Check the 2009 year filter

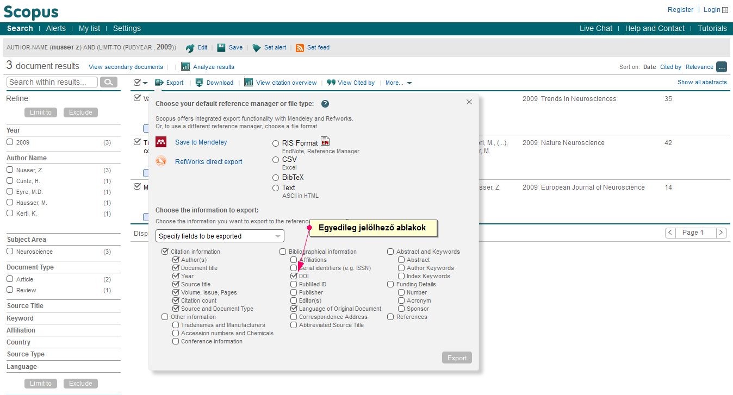(10, 142)
